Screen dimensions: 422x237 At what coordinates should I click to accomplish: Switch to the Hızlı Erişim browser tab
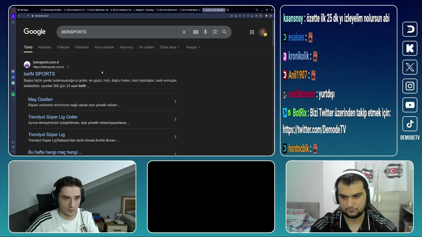click(28, 10)
